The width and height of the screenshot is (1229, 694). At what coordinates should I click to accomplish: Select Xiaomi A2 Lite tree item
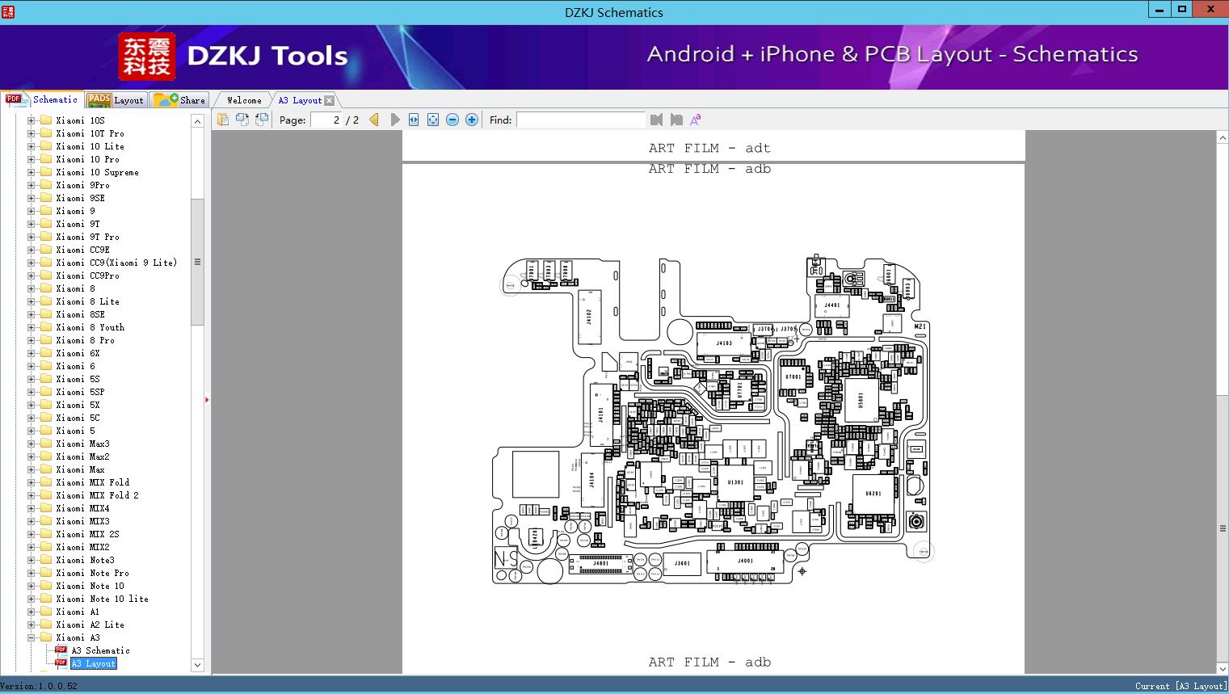(90, 625)
